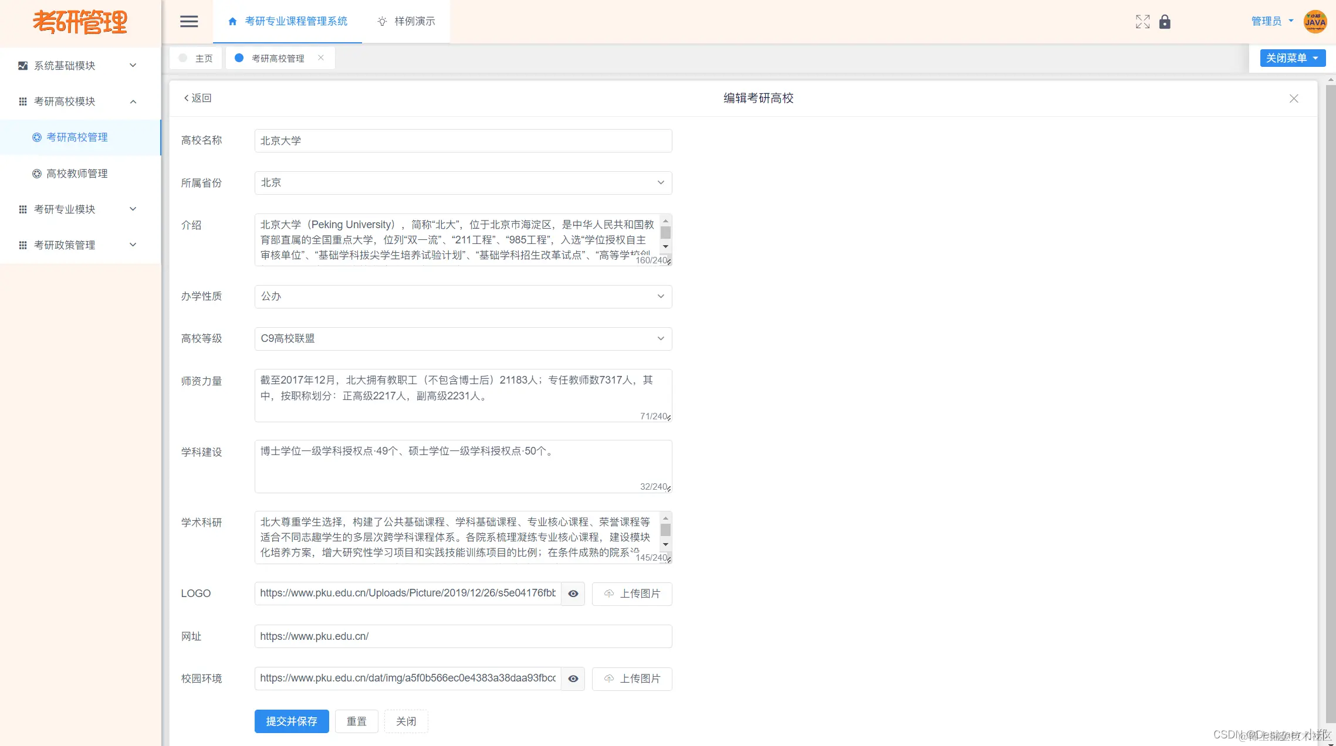This screenshot has height=746, width=1336.
Task: Preview the 校园环境 image via eye icon
Action: click(573, 679)
